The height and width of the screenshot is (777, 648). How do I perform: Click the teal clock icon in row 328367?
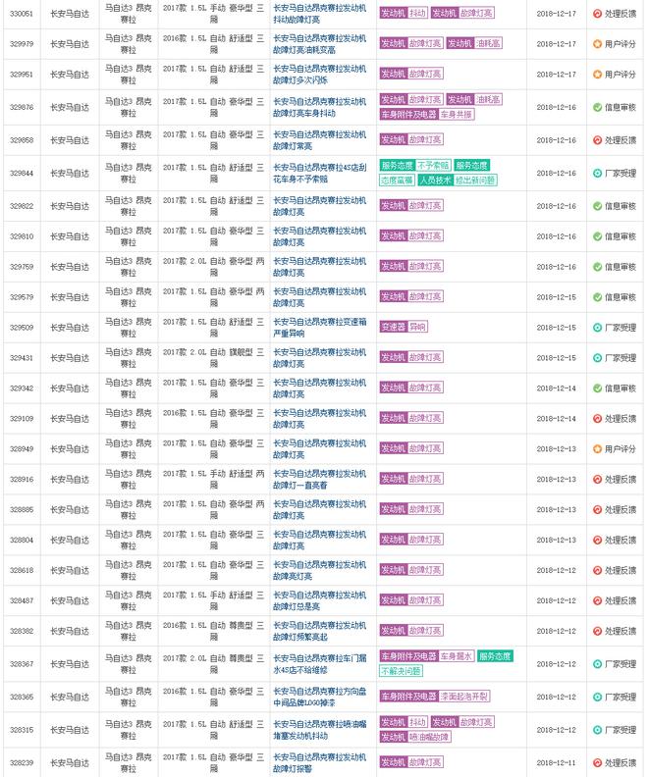597,664
